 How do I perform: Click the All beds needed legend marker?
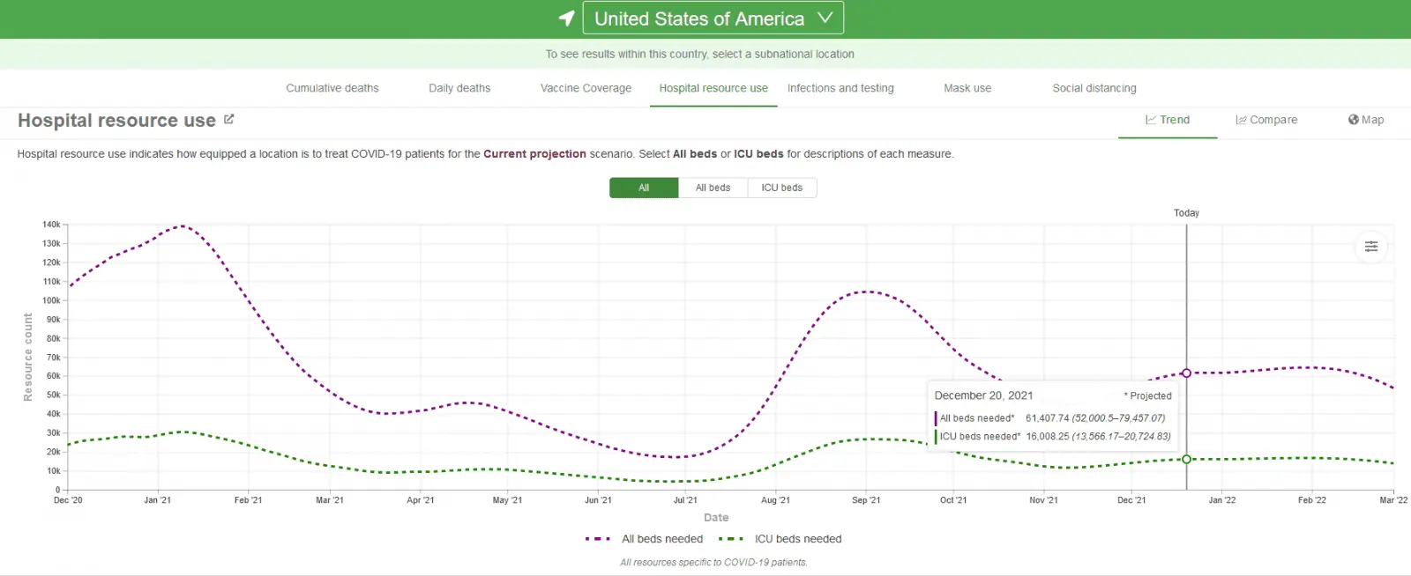tap(598, 539)
